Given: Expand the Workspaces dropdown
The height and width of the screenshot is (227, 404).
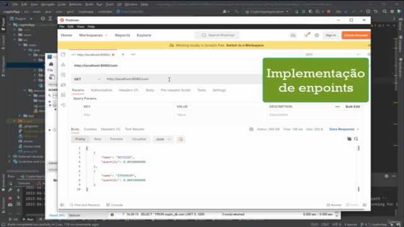Looking at the screenshot, I should pyautogui.click(x=93, y=35).
